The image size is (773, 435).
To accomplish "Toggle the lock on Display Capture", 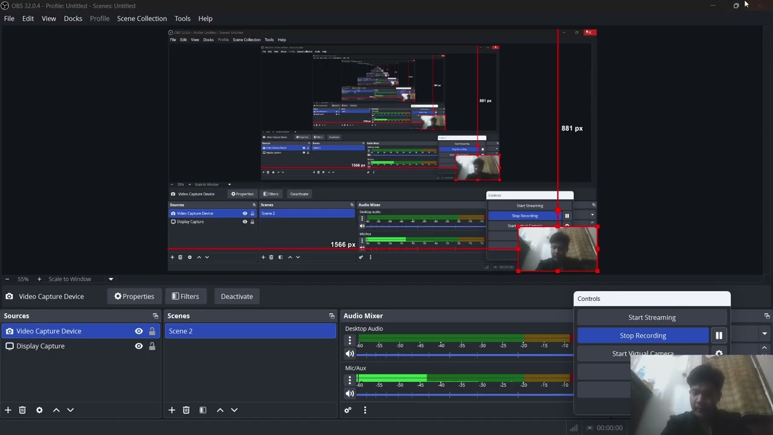I will [152, 346].
